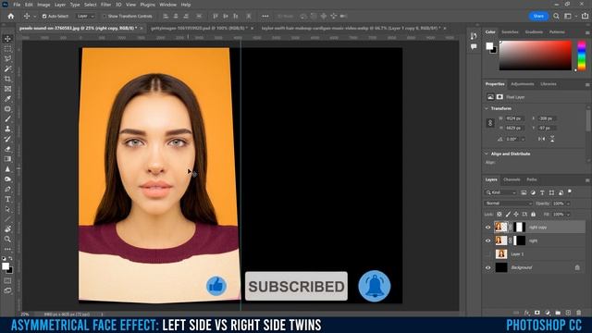Open the rotation angle dropdown
This screenshot has width=592, height=333.
(523, 139)
